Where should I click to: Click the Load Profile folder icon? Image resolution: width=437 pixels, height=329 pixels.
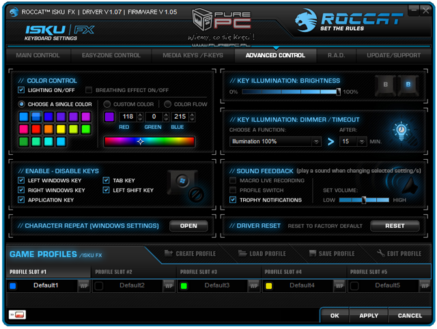(242, 254)
